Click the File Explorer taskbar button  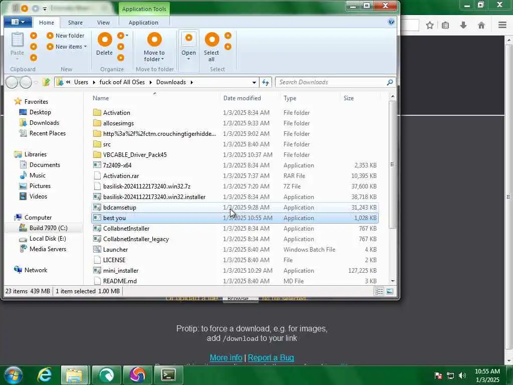[x=74, y=375]
